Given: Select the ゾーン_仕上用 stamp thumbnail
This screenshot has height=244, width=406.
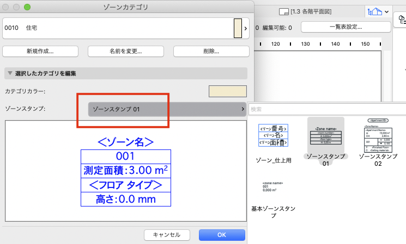Looking at the screenshot, I should pyautogui.click(x=273, y=135).
